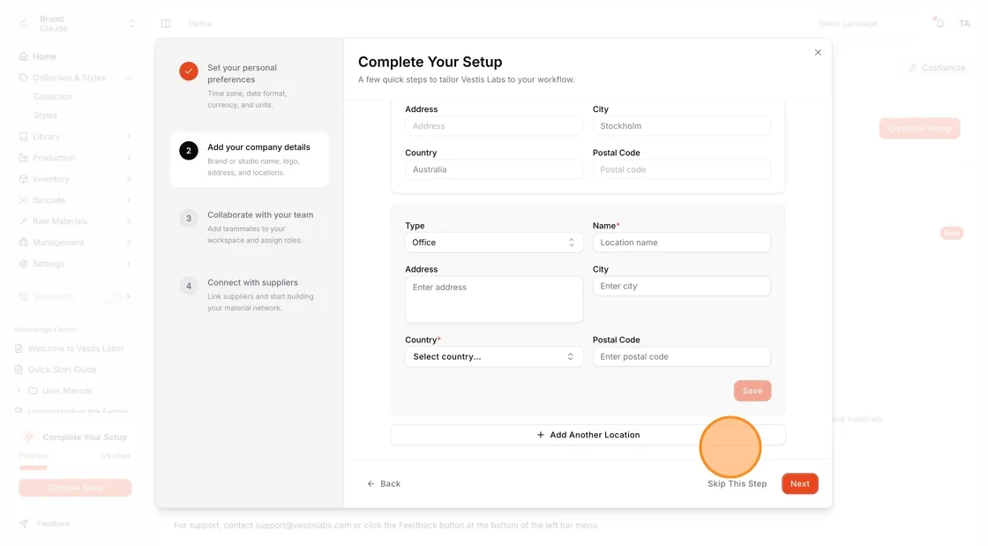
Task: Expand the Inventory sidebar section
Action: 129,179
